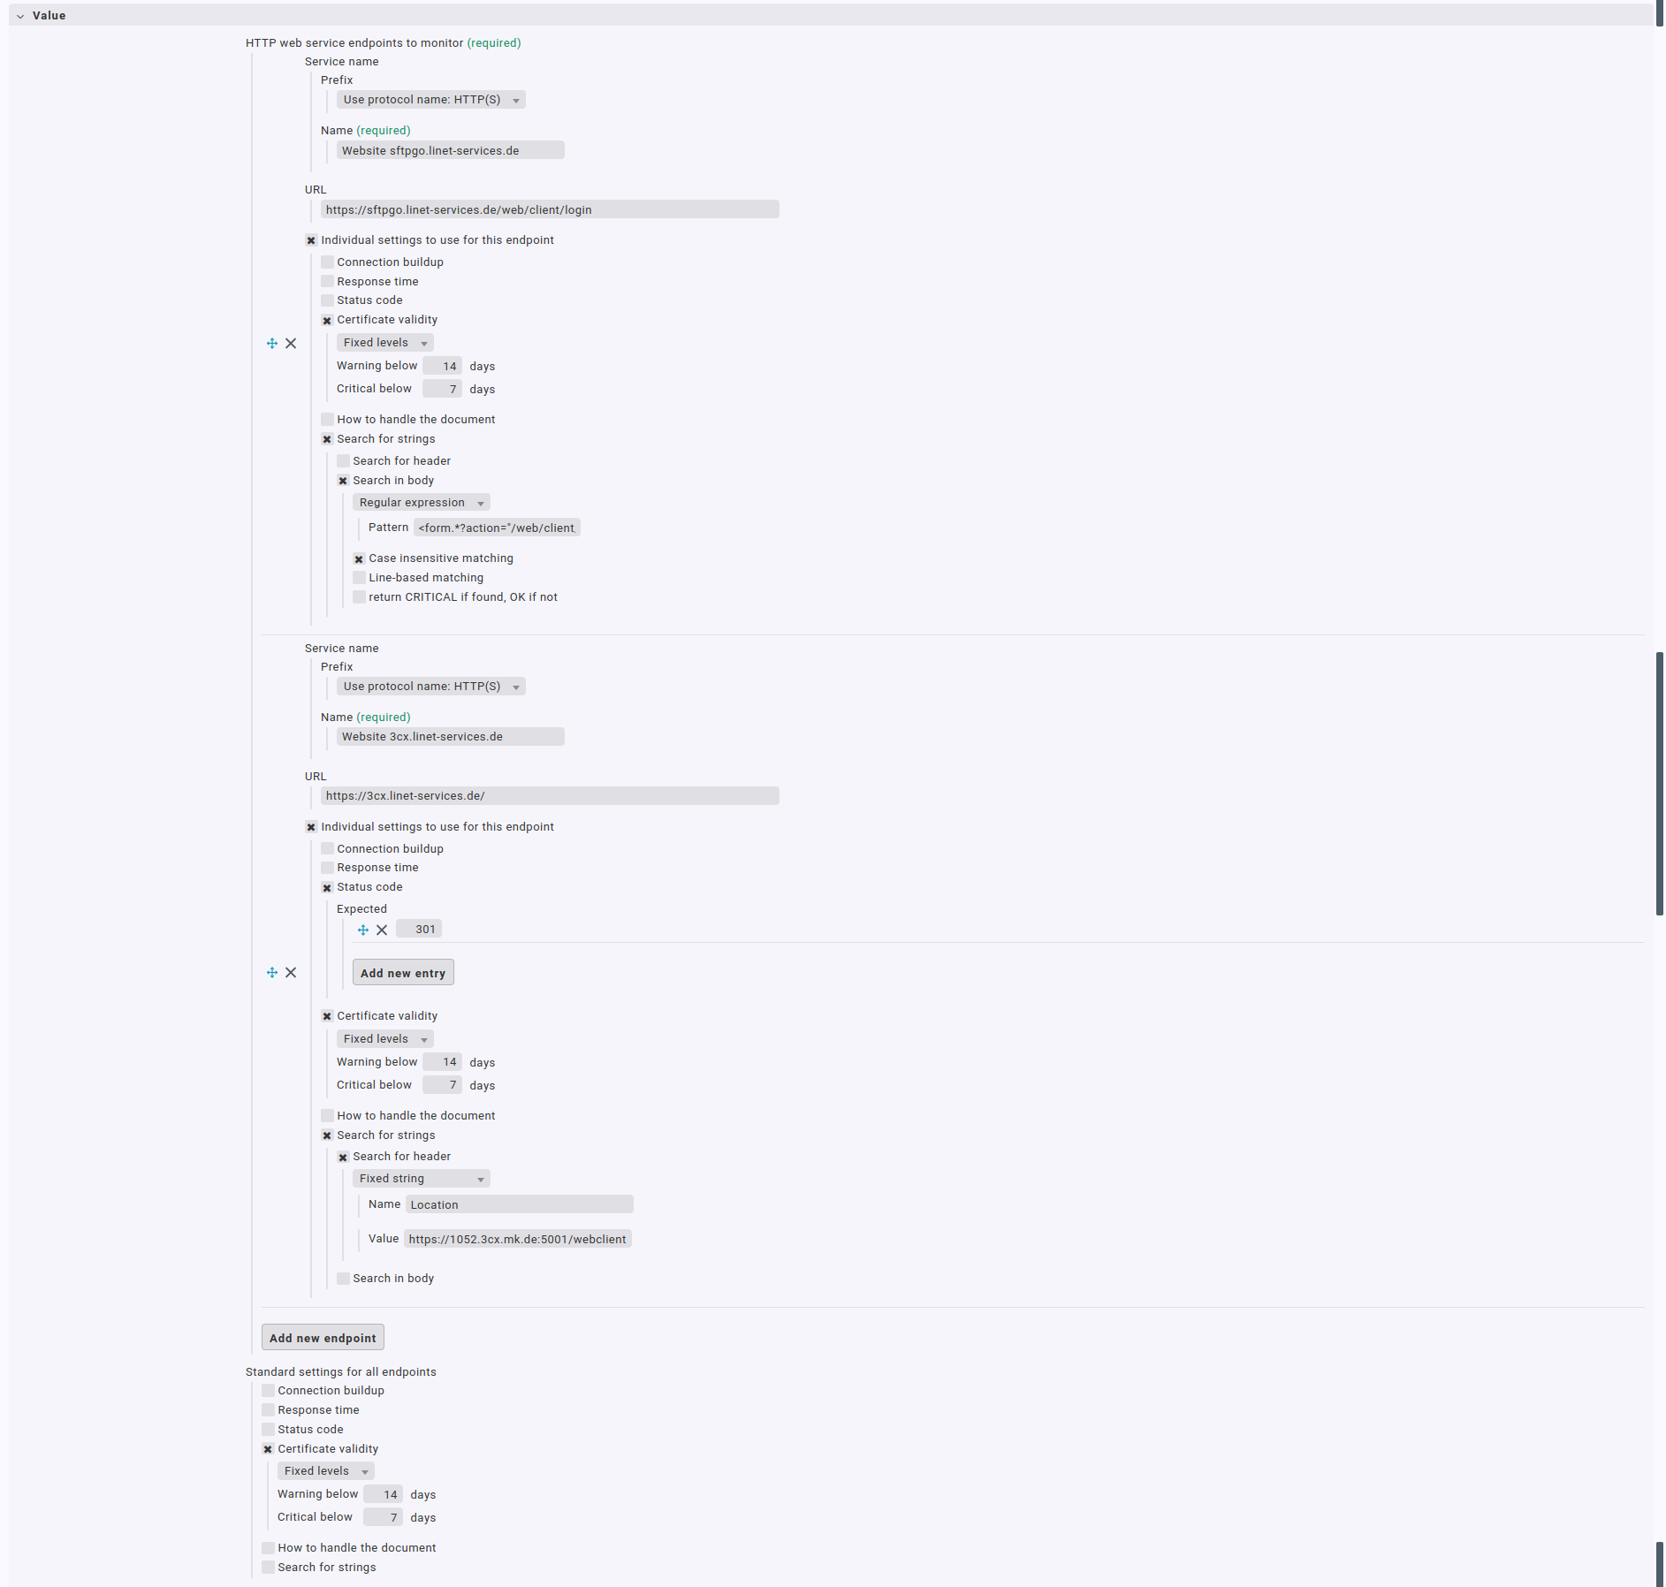This screenshot has height=1587, width=1666.
Task: Enable Response time for the sftpgo endpoint
Action: click(327, 281)
